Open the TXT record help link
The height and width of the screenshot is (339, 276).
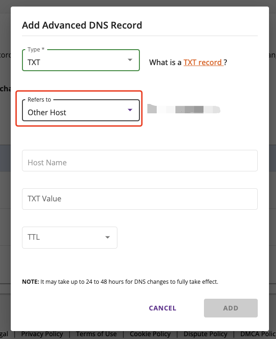tap(203, 62)
